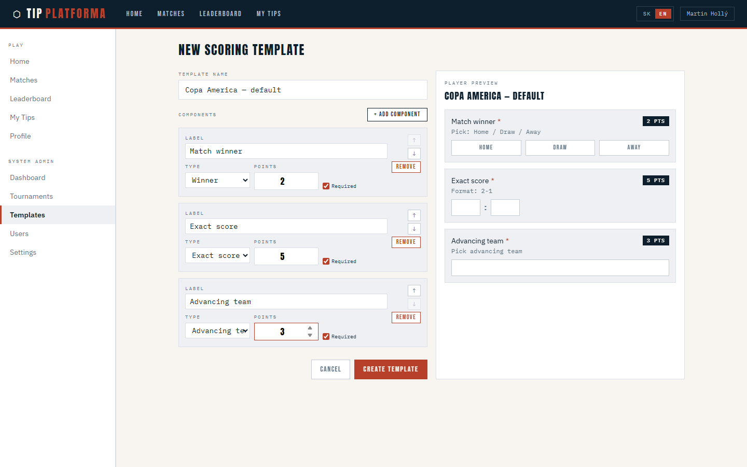Screen dimensions: 747x467
Task: Open Advancing team type dropdown
Action: [217, 331]
